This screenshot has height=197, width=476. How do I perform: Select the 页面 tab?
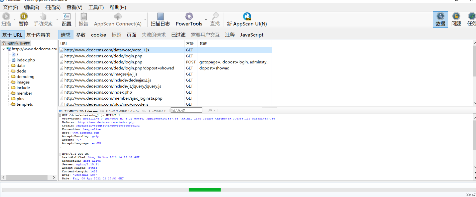click(x=131, y=35)
